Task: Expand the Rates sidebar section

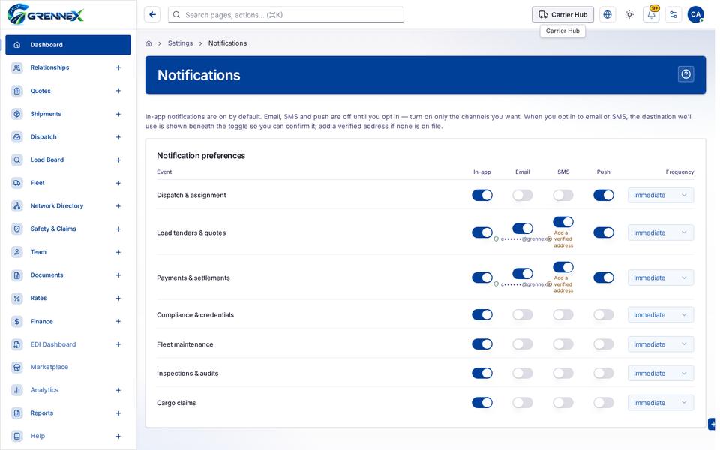Action: (x=118, y=298)
